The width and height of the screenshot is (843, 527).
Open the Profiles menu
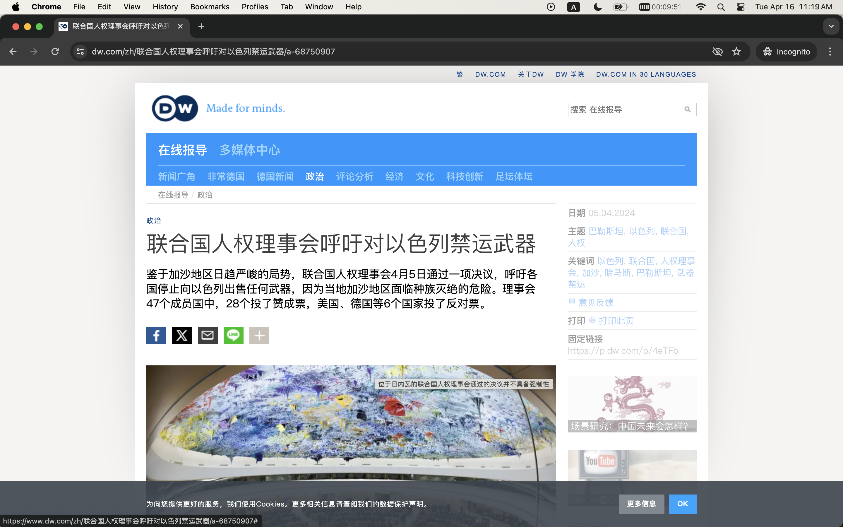pos(255,7)
